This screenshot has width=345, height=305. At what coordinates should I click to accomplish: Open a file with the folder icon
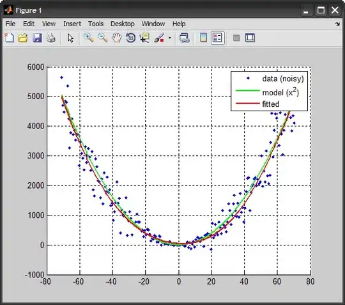[x=23, y=38]
